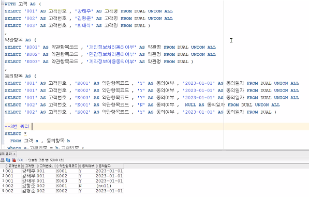
Task: Sort by 동의여부 column header
Action: tap(87, 166)
